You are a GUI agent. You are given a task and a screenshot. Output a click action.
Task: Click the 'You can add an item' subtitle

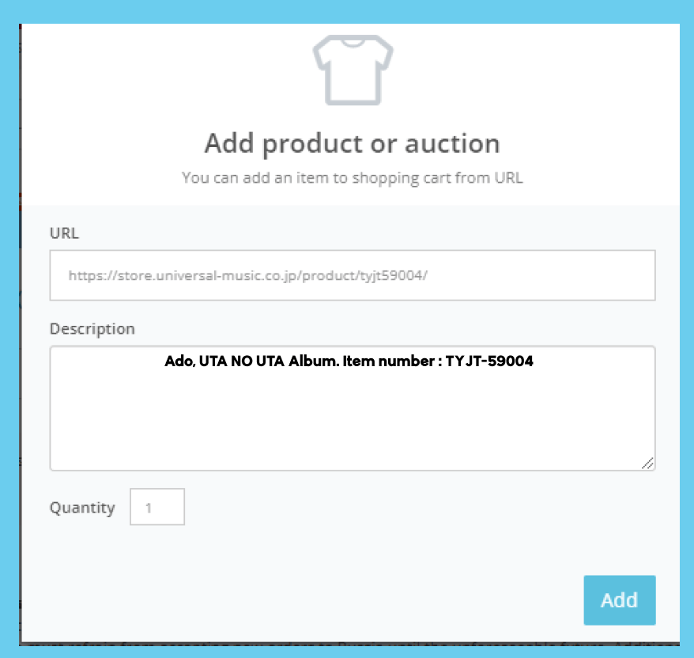(353, 178)
